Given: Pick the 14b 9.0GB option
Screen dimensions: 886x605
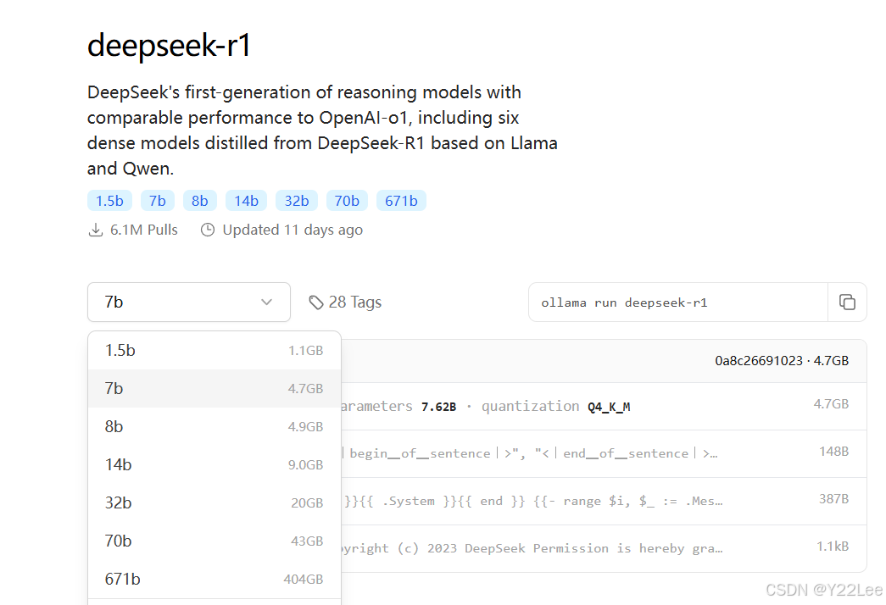Looking at the screenshot, I should pos(214,464).
